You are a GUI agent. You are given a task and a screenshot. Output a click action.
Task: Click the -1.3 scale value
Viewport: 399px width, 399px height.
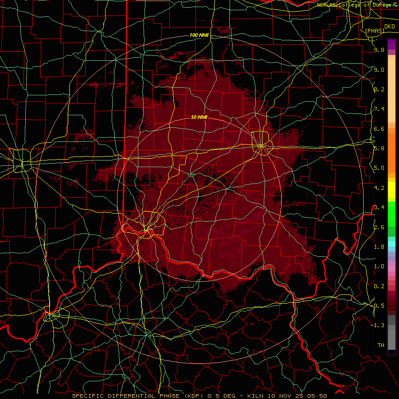(x=377, y=325)
